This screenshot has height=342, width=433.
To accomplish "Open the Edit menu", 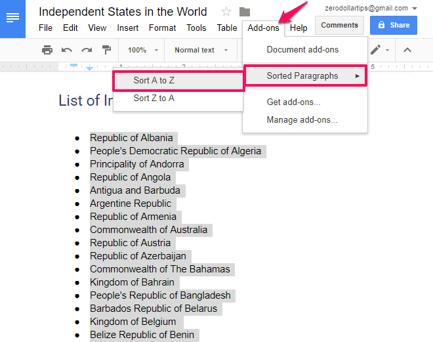I will point(70,28).
